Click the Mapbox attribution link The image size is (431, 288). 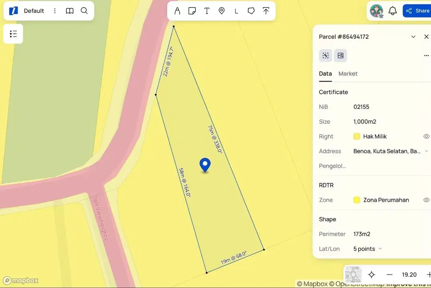point(312,284)
